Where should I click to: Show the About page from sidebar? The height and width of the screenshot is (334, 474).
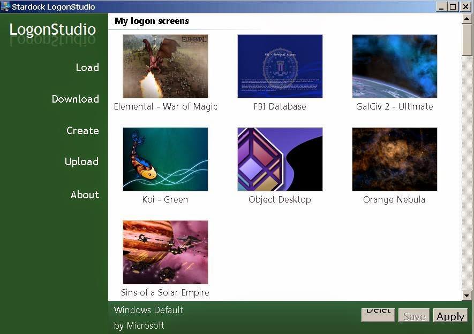click(85, 195)
